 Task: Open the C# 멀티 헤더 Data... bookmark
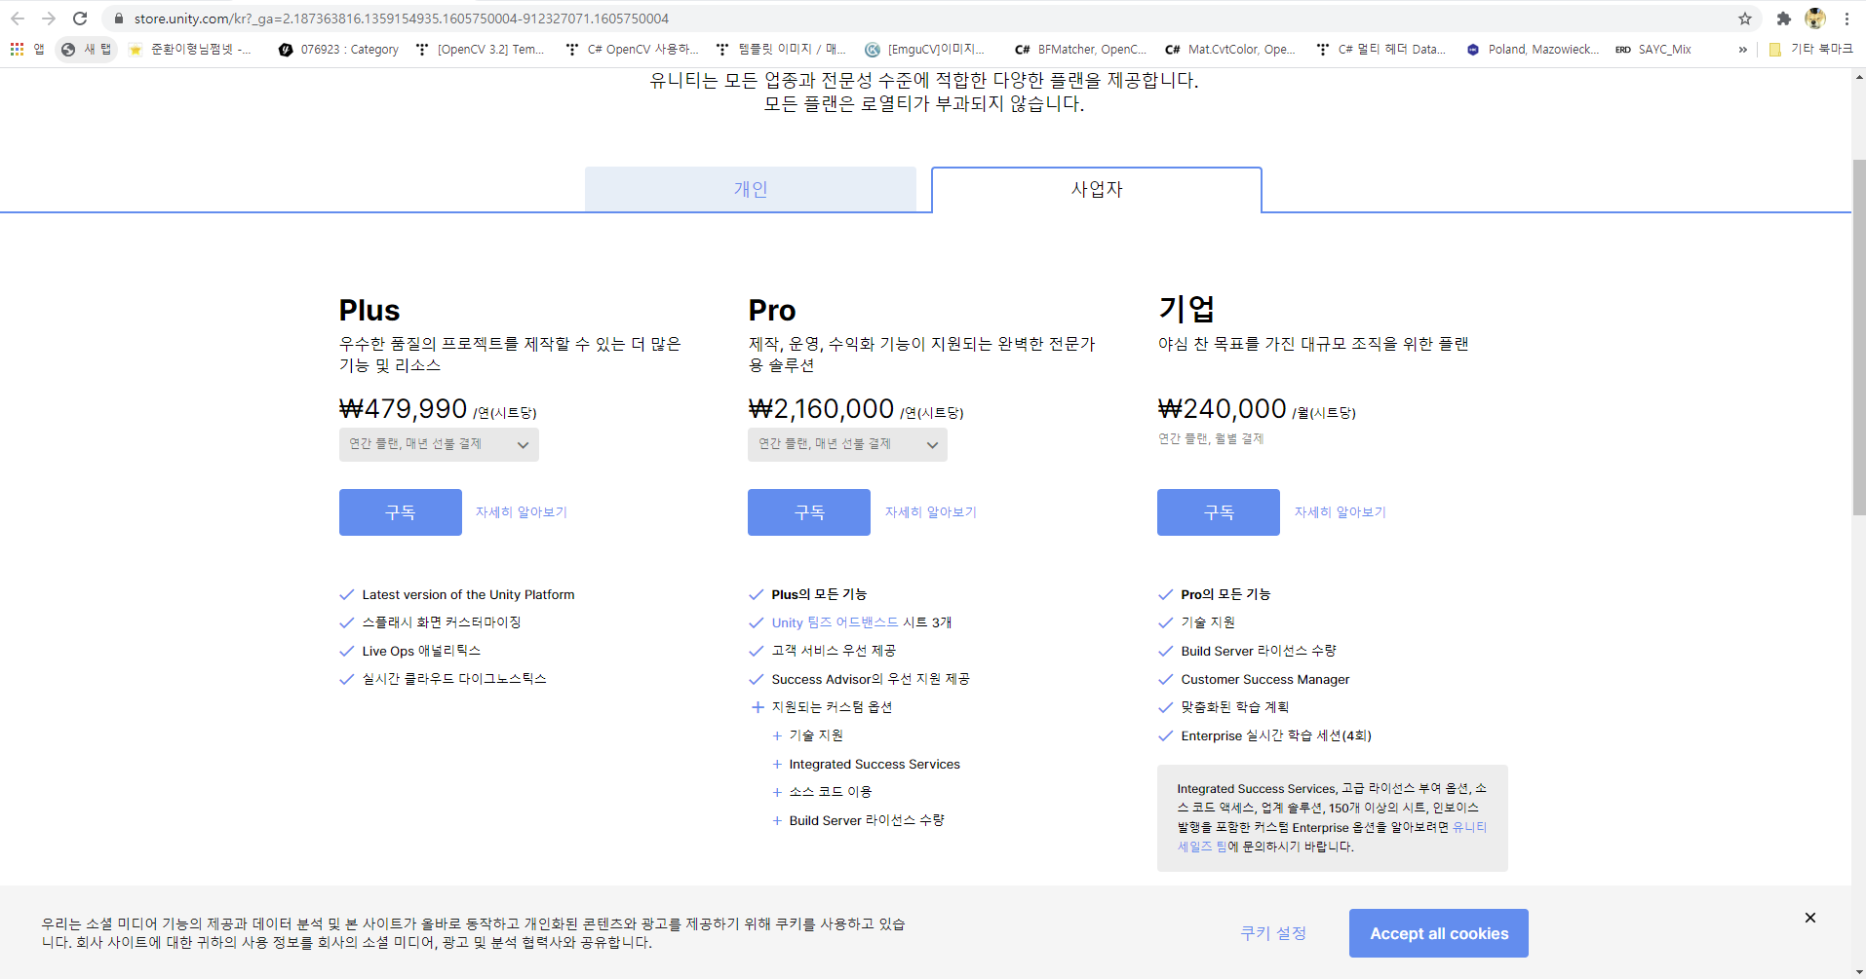[x=1380, y=49]
